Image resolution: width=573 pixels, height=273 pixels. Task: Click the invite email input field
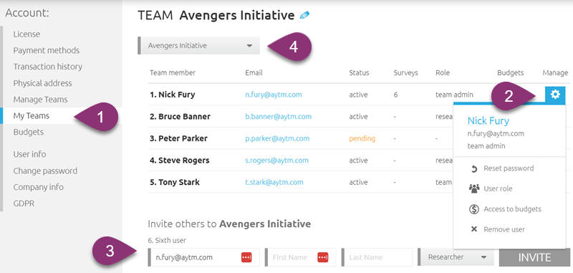click(x=204, y=257)
